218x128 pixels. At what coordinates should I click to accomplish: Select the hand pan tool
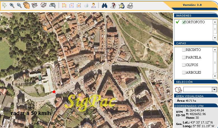27,5
